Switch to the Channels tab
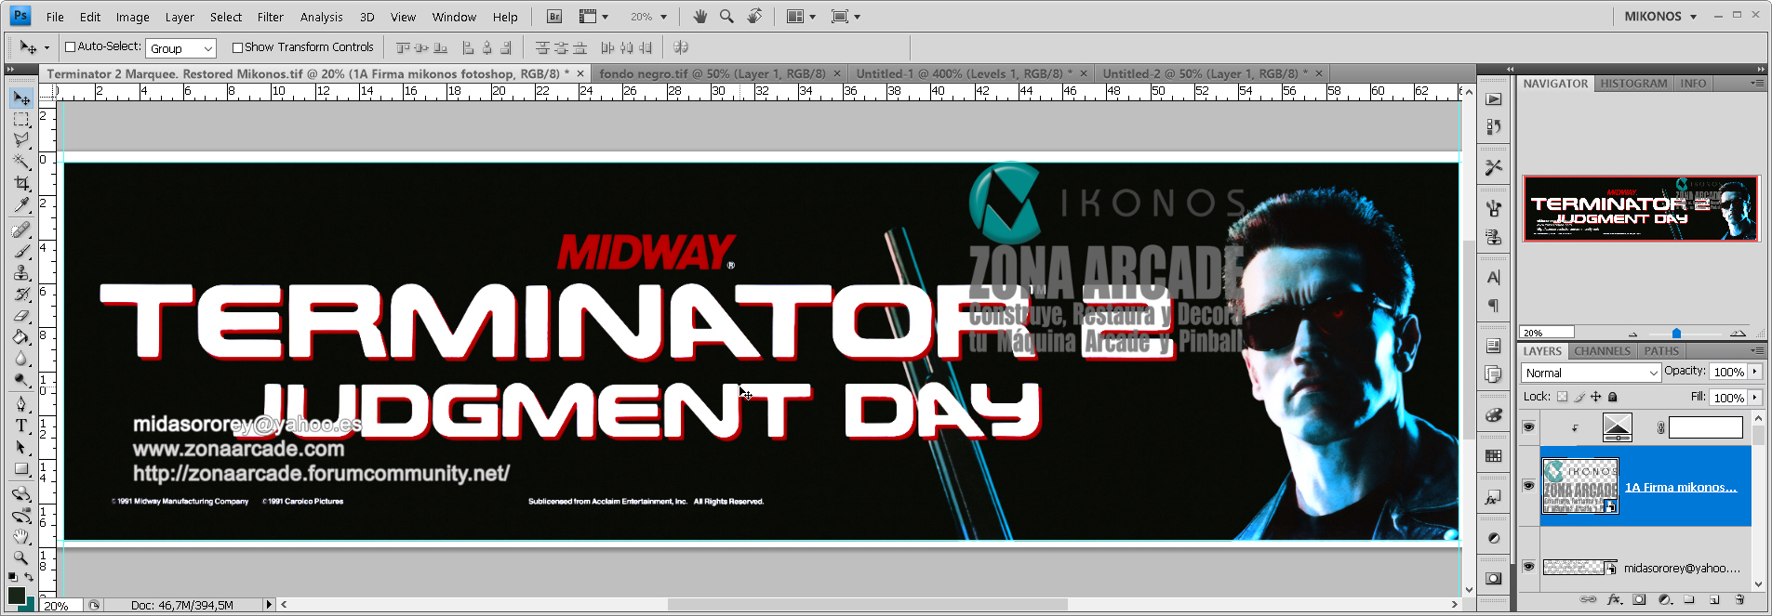This screenshot has height=616, width=1772. coord(1602,351)
